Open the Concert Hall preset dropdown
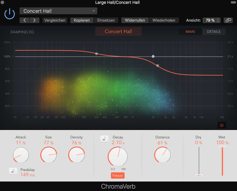 coord(58,11)
